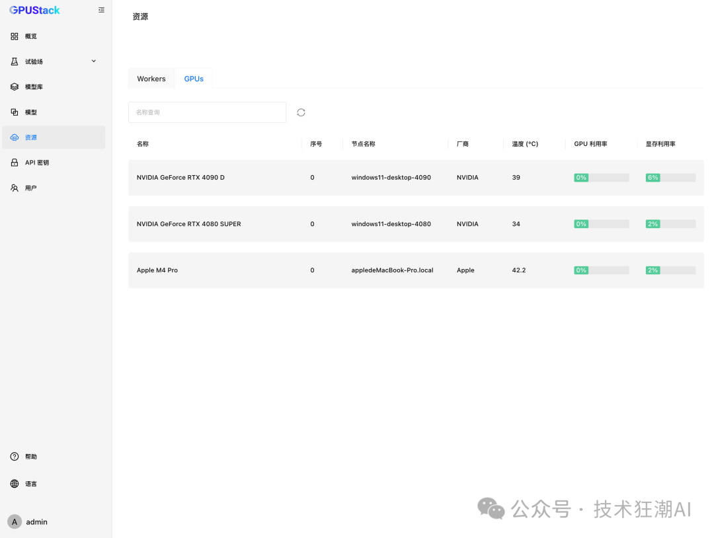The image size is (714, 538).
Task: Click the windows11-desktop-4090 node name
Action: point(391,178)
